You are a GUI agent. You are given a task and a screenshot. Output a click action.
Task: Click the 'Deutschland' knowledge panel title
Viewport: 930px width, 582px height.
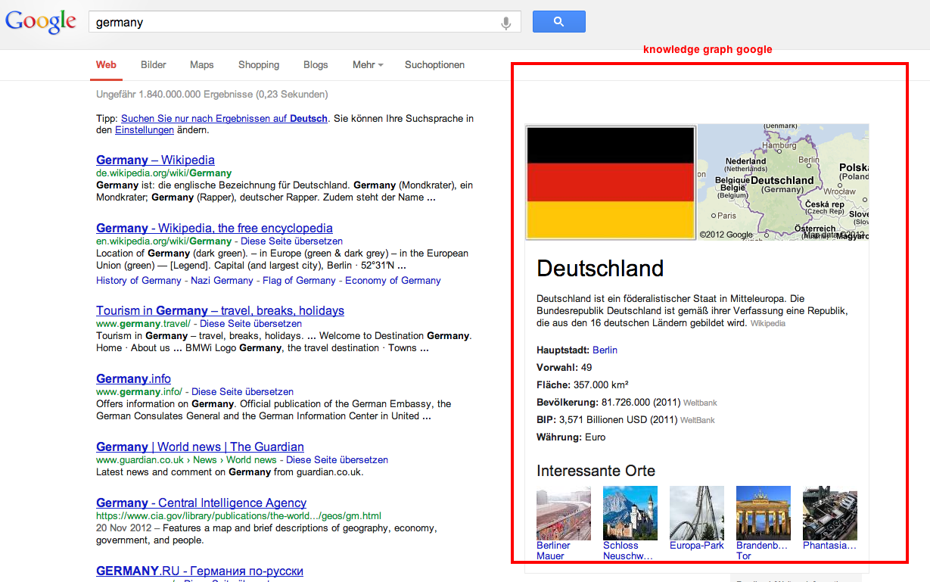pos(600,268)
